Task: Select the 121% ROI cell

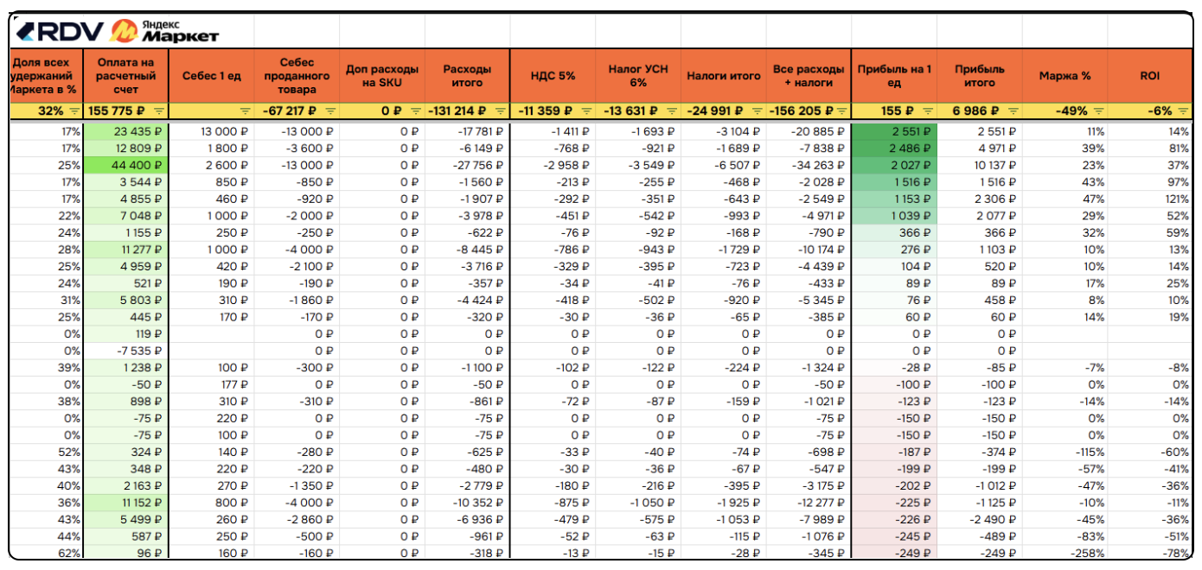Action: [1151, 199]
